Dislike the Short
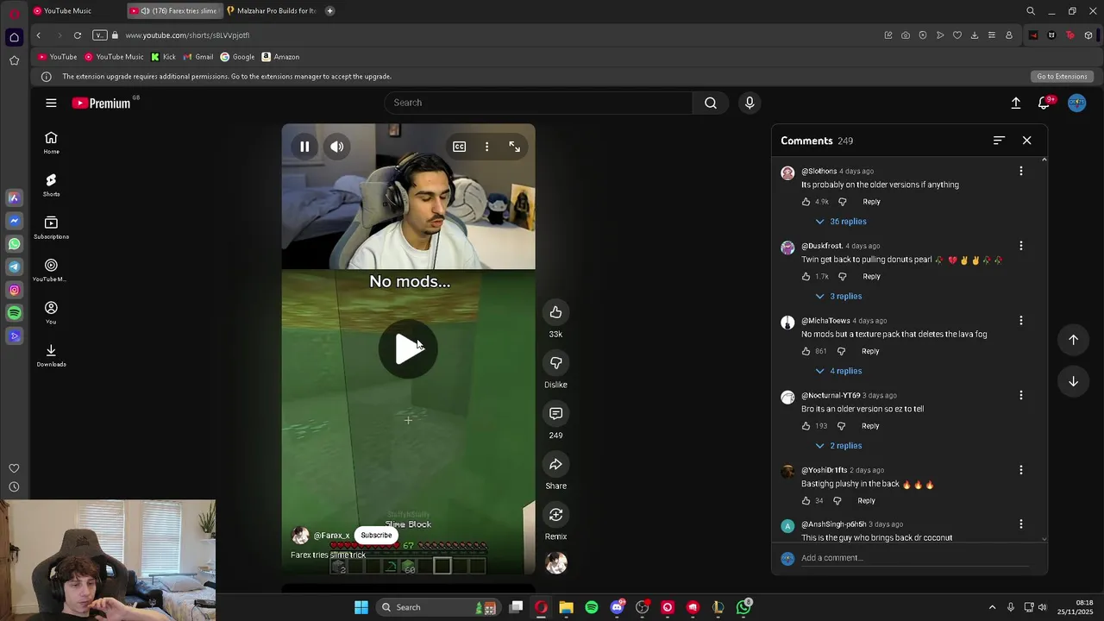Image resolution: width=1104 pixels, height=621 pixels. click(555, 363)
